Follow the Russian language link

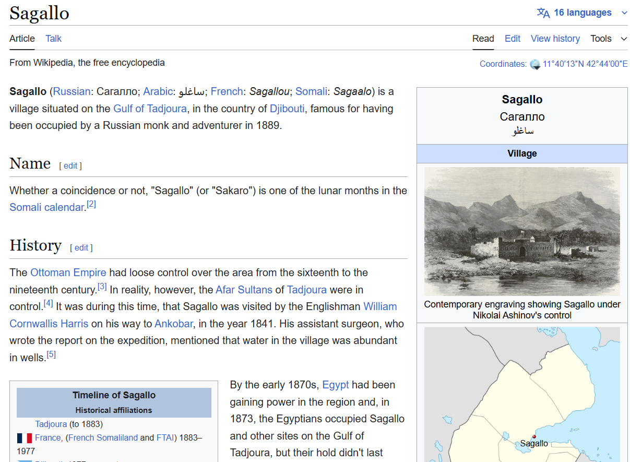click(x=72, y=91)
